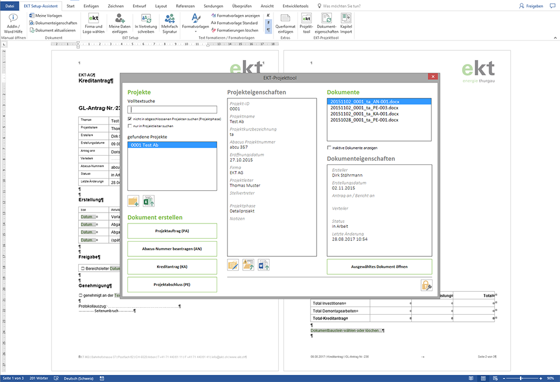Image resolution: width=560 pixels, height=382 pixels.
Task: Close the EKT-Projekttool dialog
Action: point(433,77)
